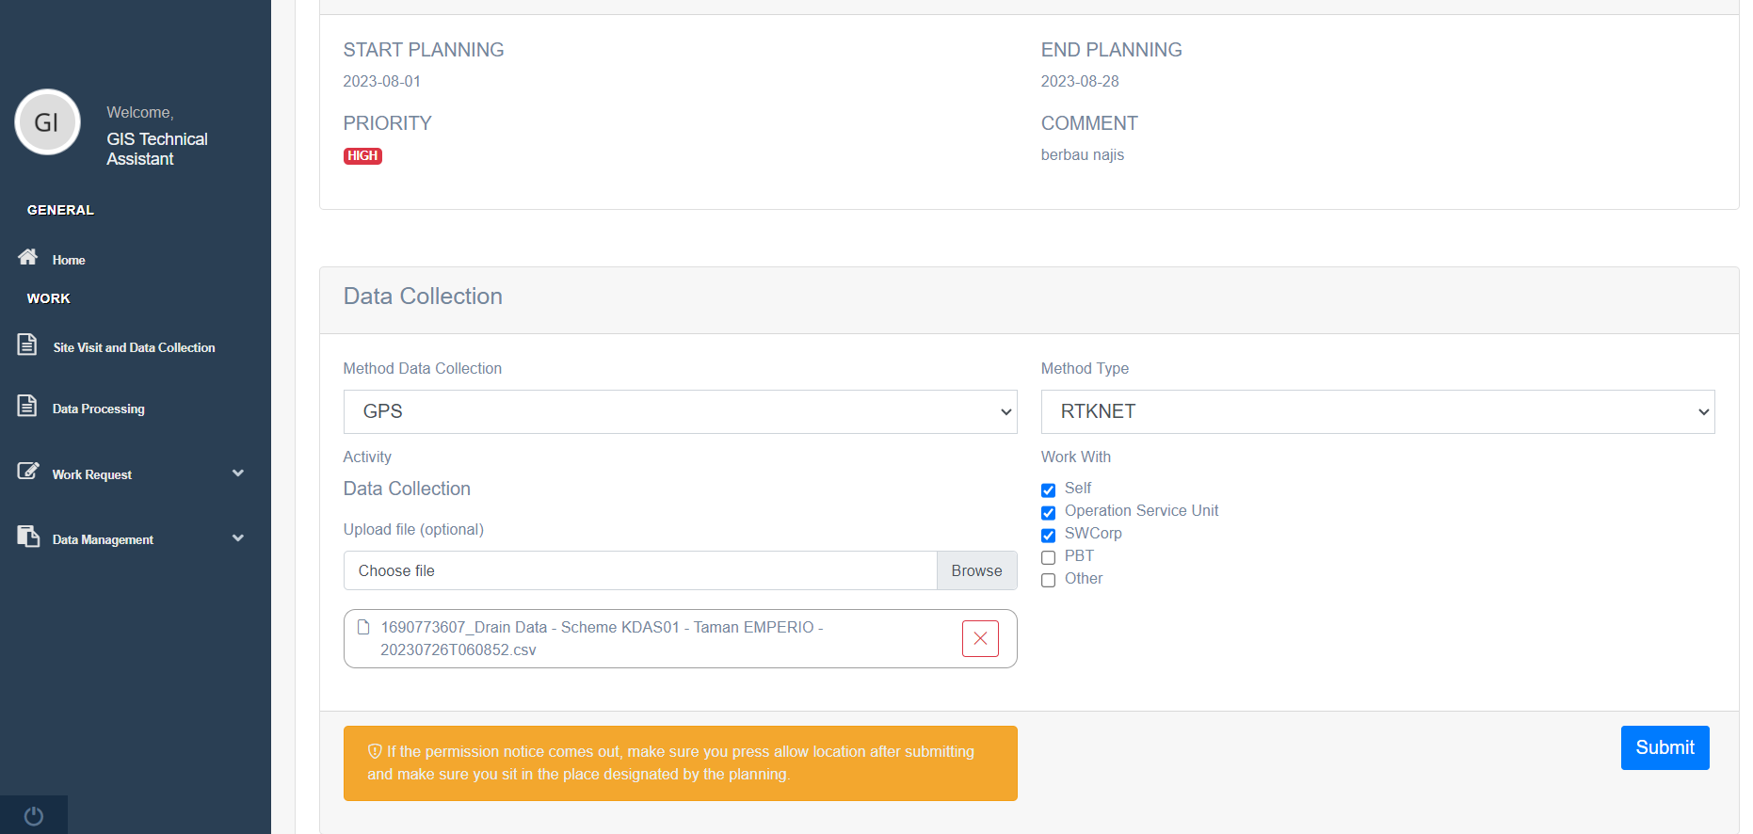
Task: Click Browse to upload a file
Action: (976, 570)
